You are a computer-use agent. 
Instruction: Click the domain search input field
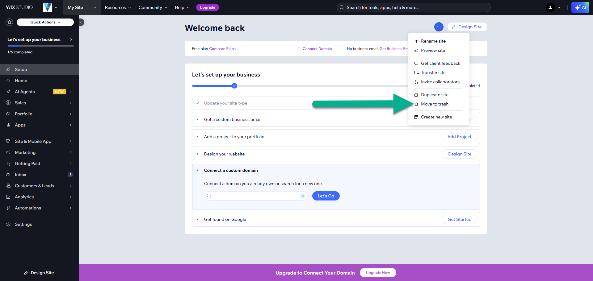[x=256, y=196]
